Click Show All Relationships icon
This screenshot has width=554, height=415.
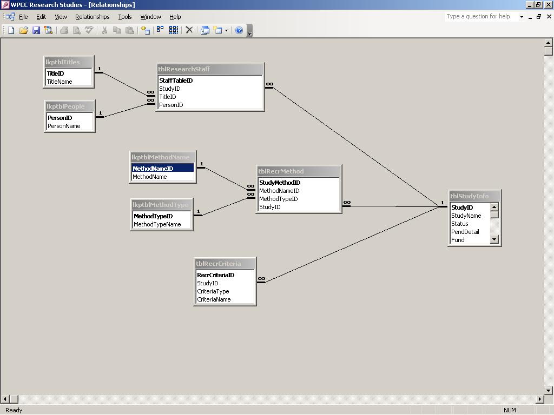(x=174, y=30)
